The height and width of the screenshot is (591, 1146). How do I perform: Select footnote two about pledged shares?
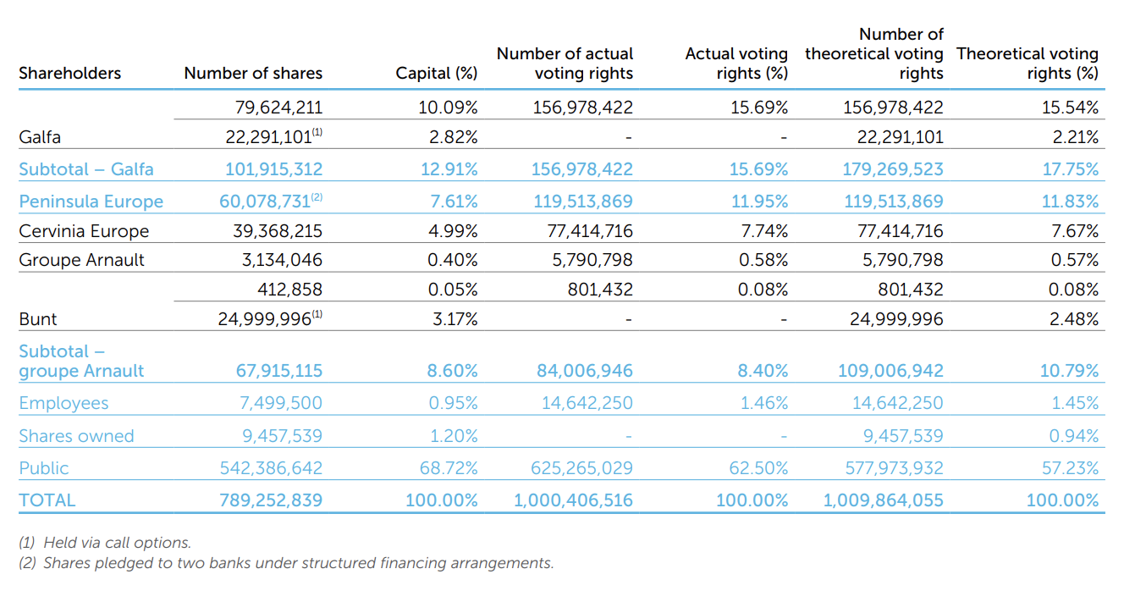click(286, 563)
